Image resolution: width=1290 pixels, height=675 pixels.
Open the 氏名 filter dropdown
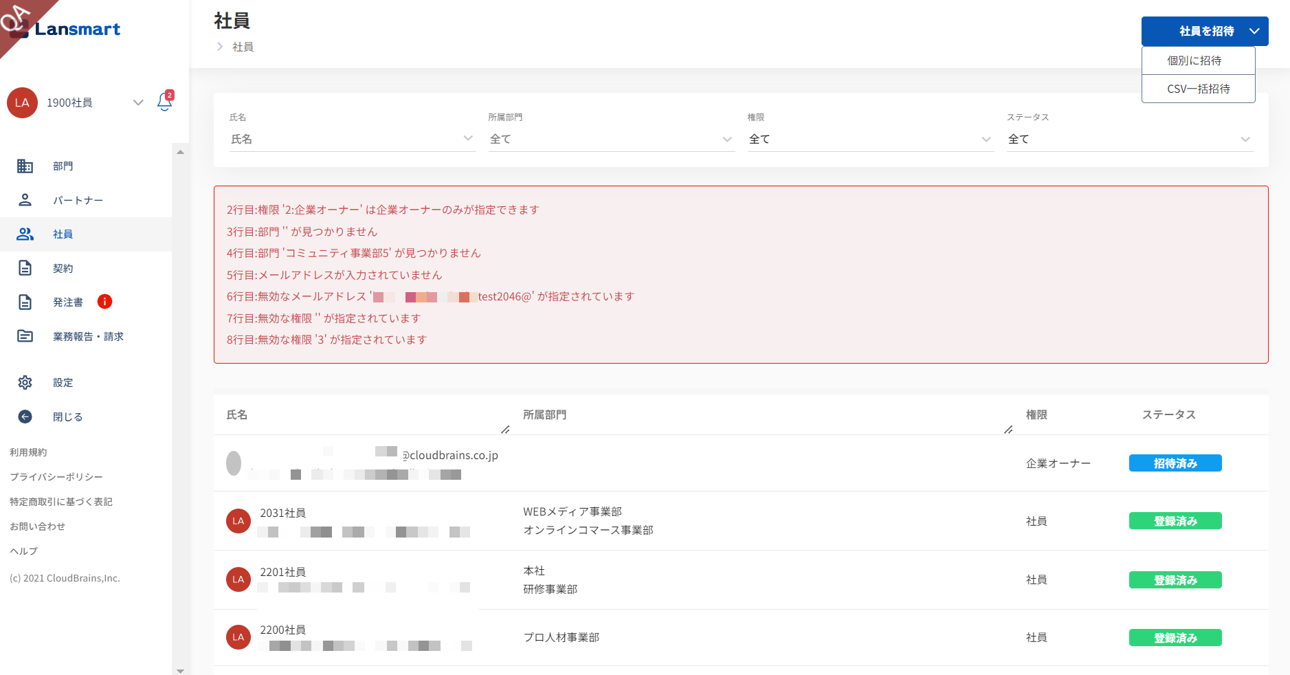coord(353,139)
